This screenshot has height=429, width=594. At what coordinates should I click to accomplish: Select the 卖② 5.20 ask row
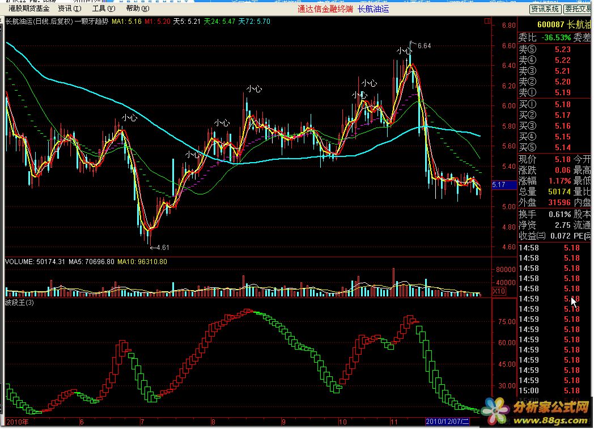tap(555, 82)
